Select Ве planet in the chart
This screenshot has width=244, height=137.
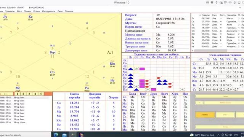pyautogui.click(x=112, y=80)
